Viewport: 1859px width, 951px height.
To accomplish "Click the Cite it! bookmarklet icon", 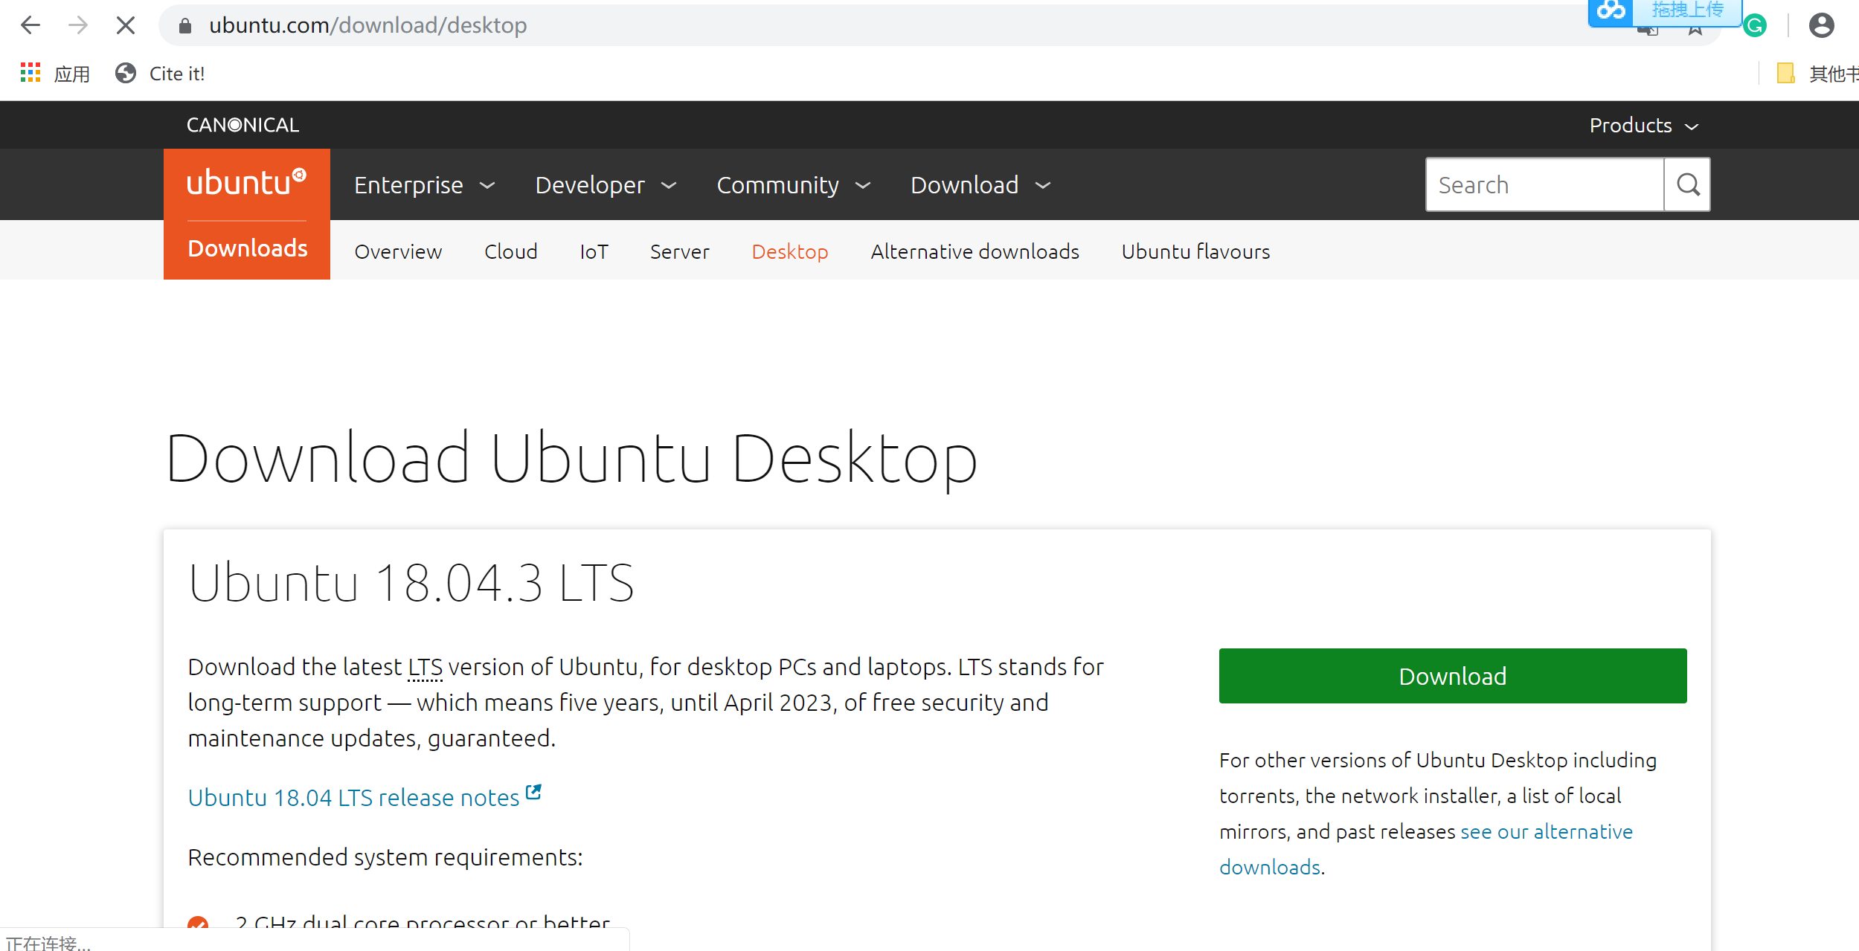I will click(x=124, y=72).
